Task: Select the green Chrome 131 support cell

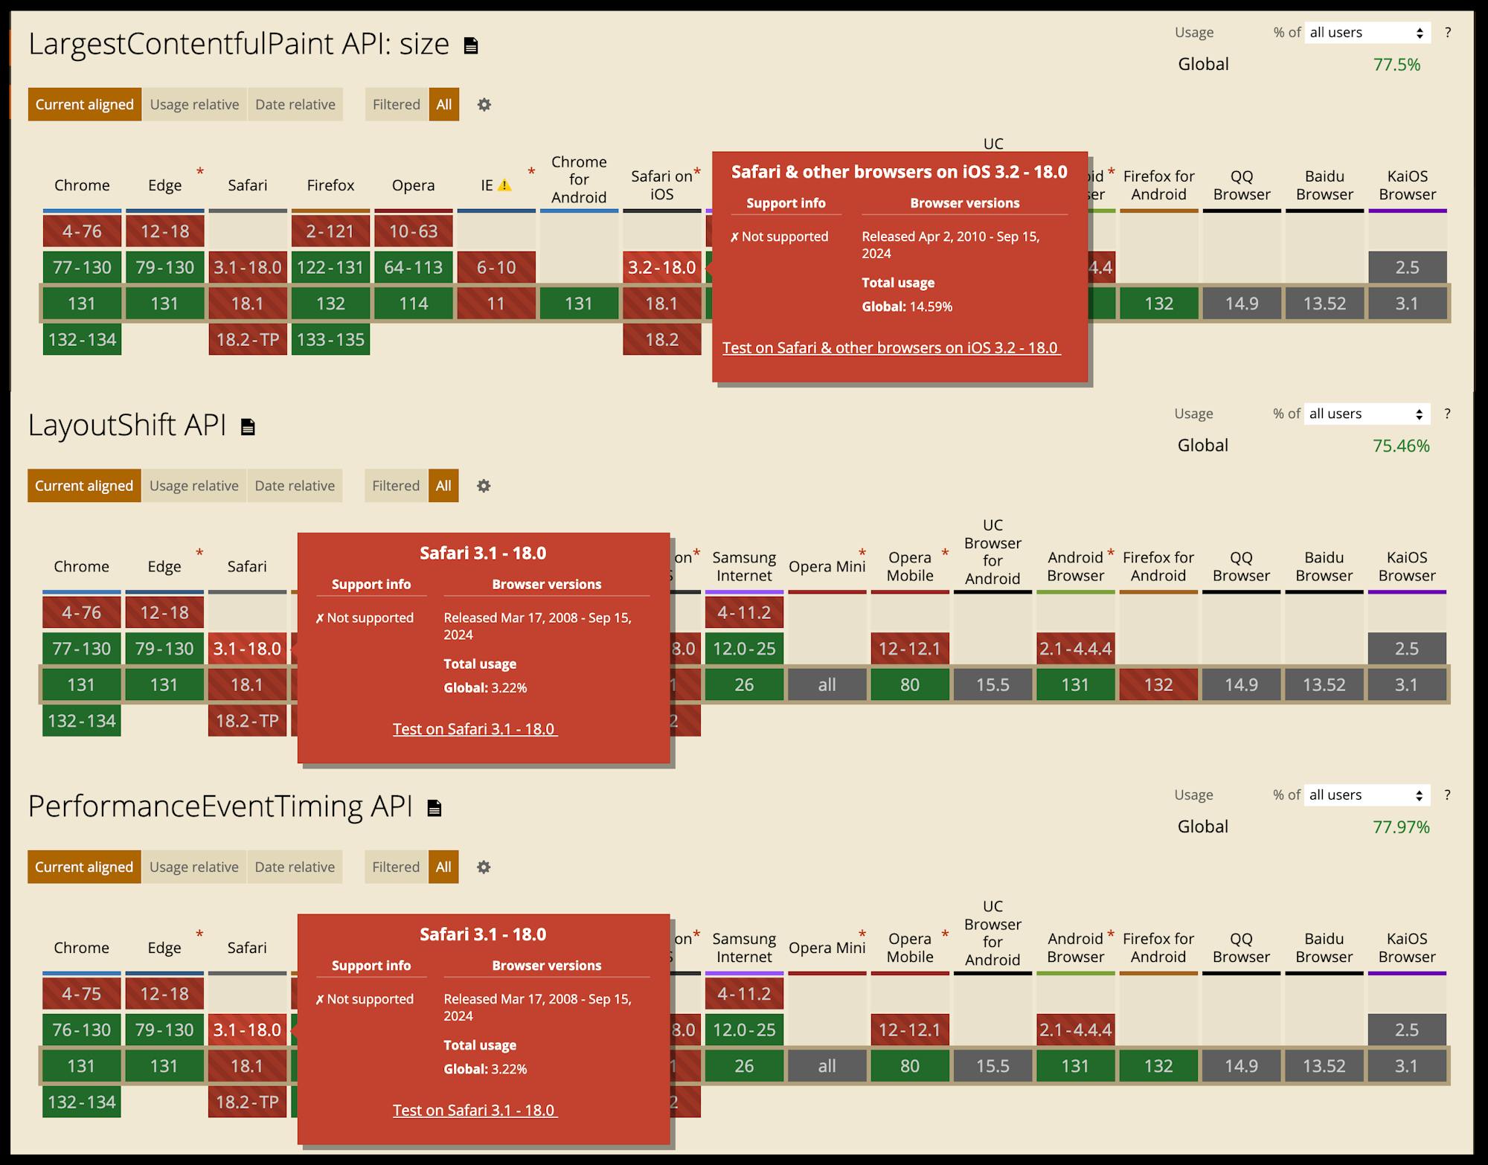Action: [82, 304]
